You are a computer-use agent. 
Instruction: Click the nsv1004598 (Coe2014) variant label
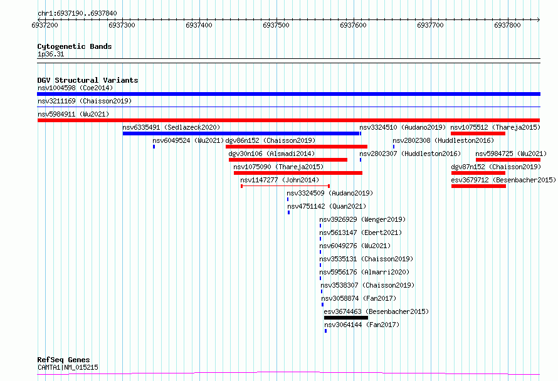tap(75, 88)
